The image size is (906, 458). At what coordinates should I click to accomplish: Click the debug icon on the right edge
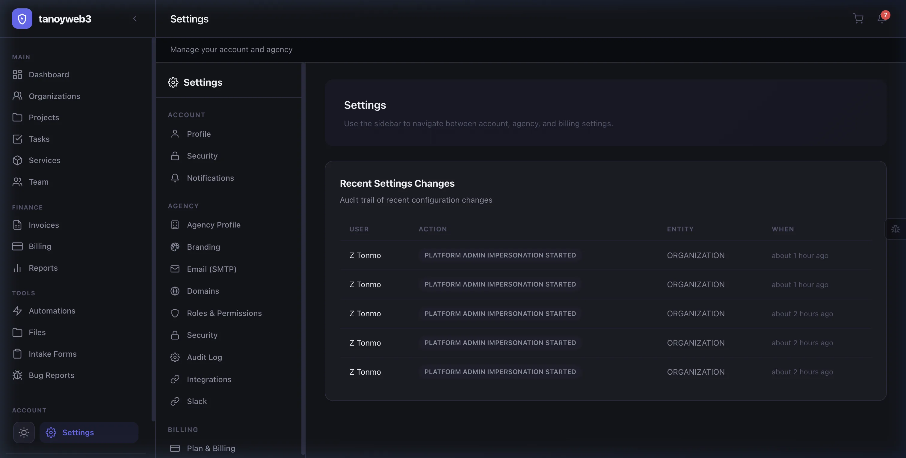[896, 229]
